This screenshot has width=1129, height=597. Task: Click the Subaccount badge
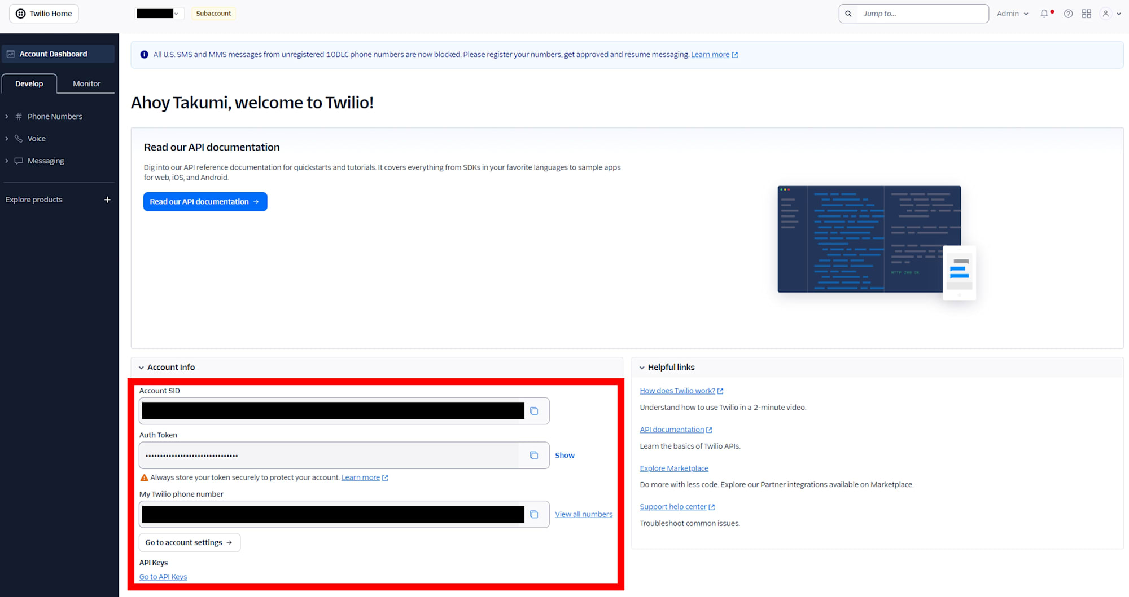213,14
